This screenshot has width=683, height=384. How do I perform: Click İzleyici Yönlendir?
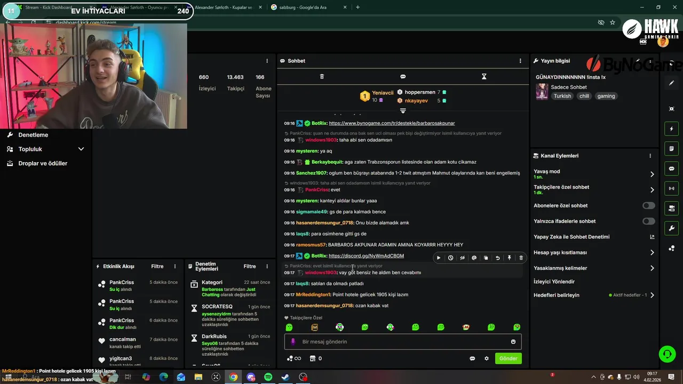coord(554,282)
